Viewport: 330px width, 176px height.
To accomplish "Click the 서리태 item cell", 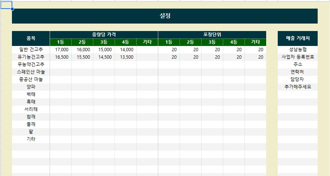I will tap(31, 109).
